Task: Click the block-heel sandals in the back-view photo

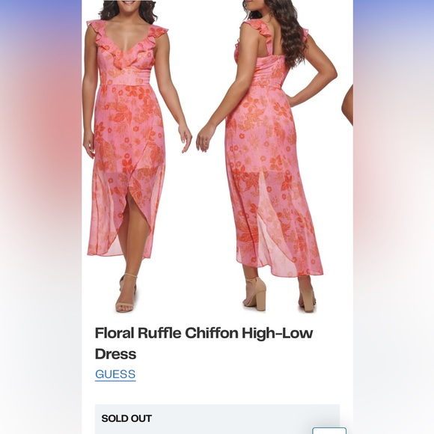Action: pyautogui.click(x=279, y=294)
